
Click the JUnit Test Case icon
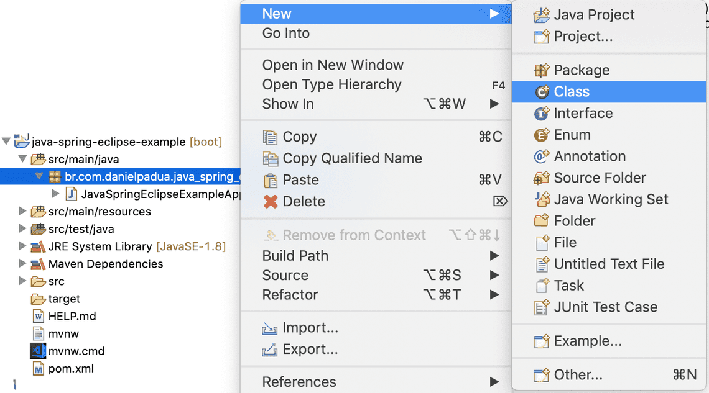coord(542,307)
